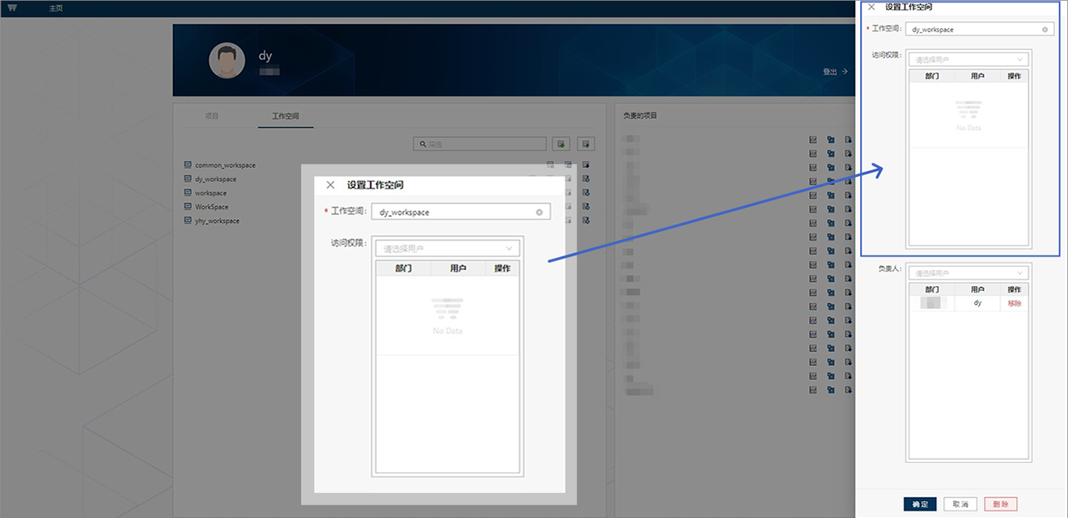Click the last action icon in the yhy_workspace row

tap(586, 221)
